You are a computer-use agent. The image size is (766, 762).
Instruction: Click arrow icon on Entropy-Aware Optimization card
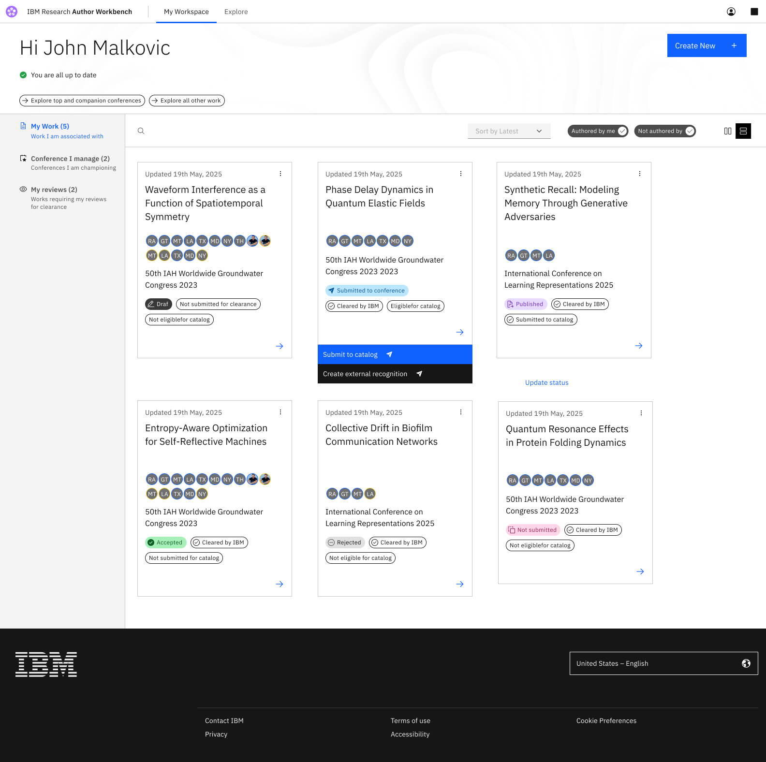click(x=280, y=584)
